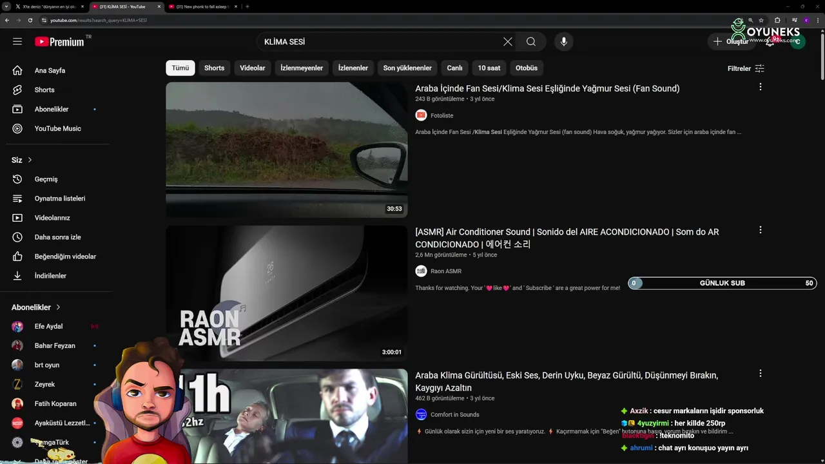Image resolution: width=825 pixels, height=464 pixels.
Task: Expand the Abonelikler section header
Action: pos(36,307)
